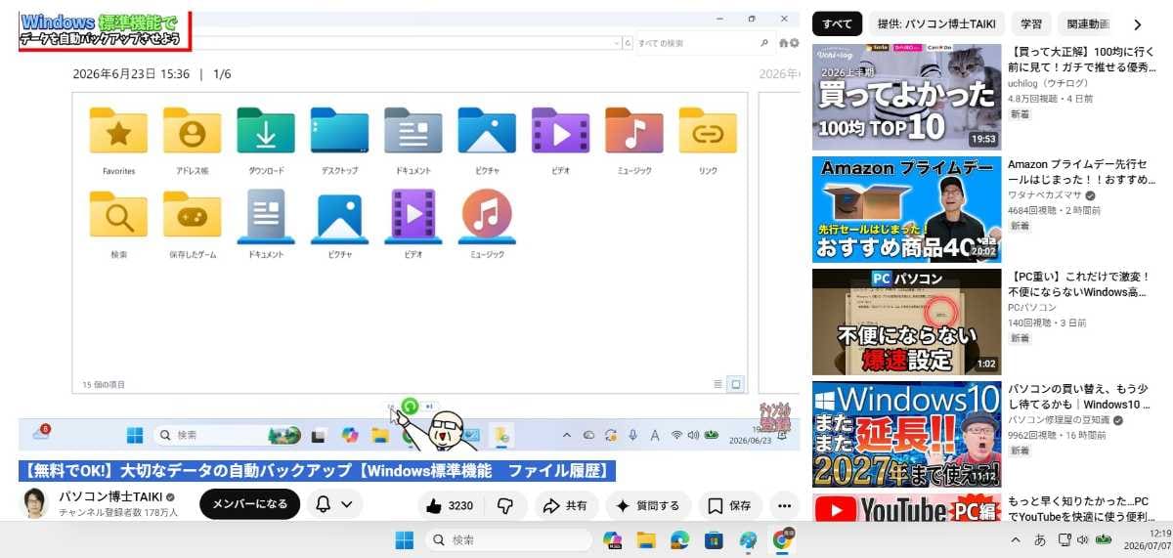Open Google Chrome on the taskbar
The width and height of the screenshot is (1173, 558).
point(782,539)
